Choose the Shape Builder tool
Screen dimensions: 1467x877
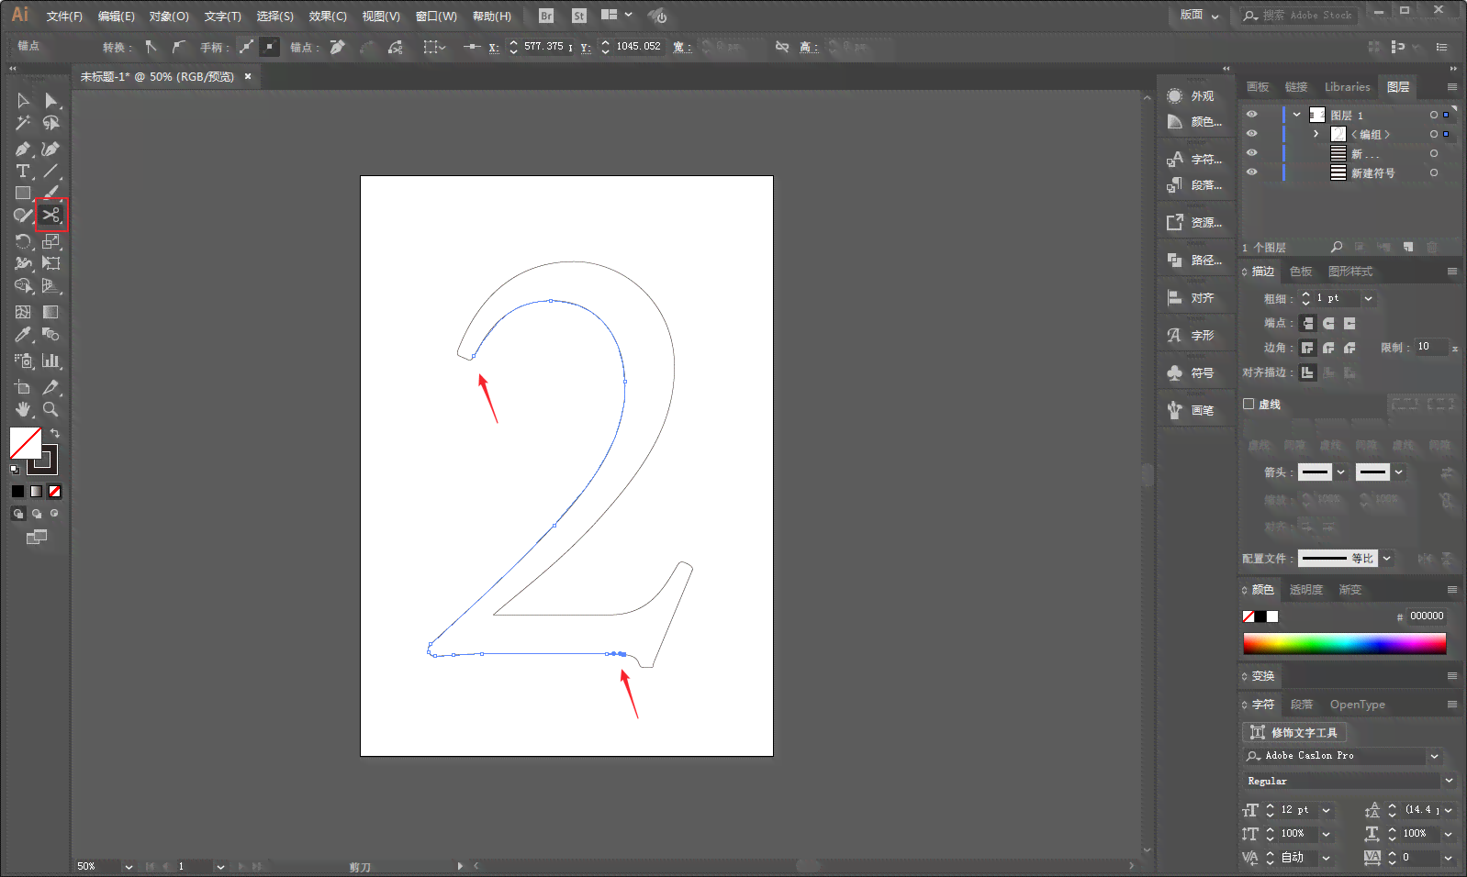click(x=24, y=286)
